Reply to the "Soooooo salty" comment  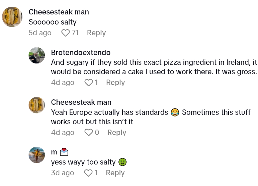tap(96, 33)
